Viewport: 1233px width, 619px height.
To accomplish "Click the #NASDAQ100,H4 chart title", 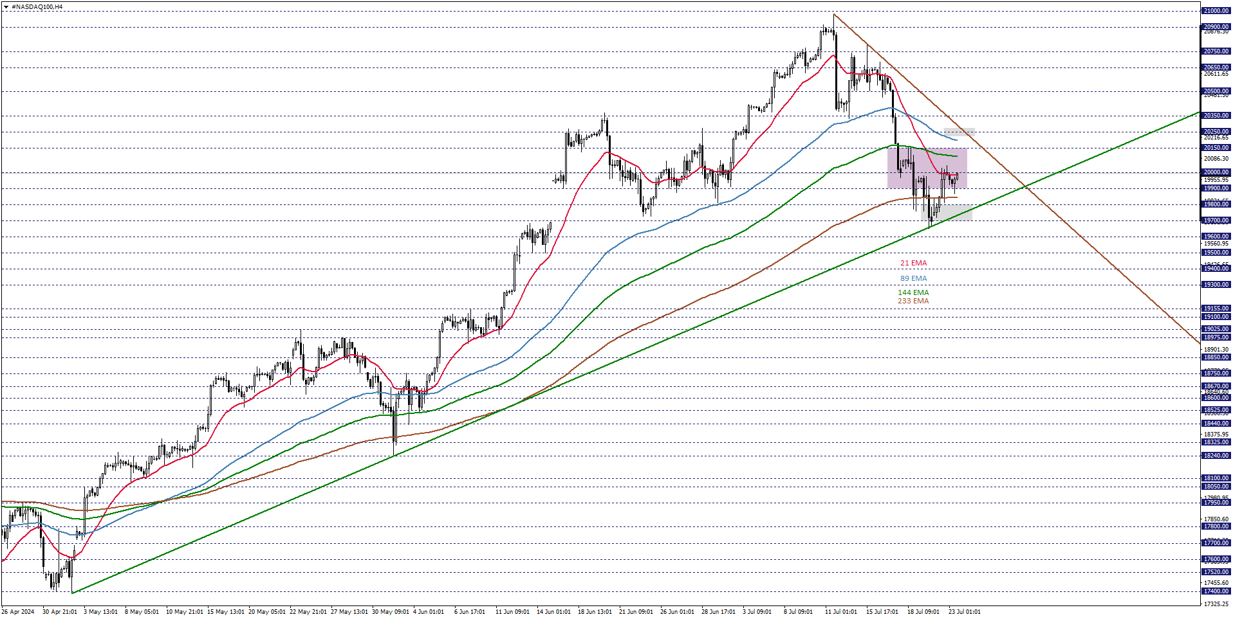I will pyautogui.click(x=37, y=7).
